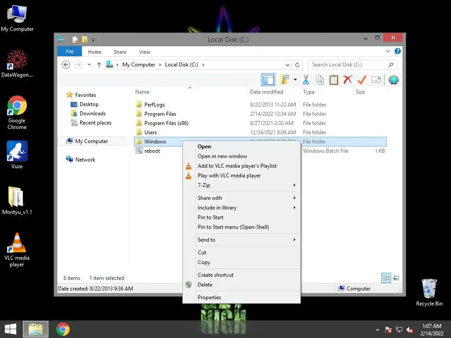This screenshot has width=451, height=338.
Task: Click the Email envelope toolbar icon
Action: click(x=376, y=80)
